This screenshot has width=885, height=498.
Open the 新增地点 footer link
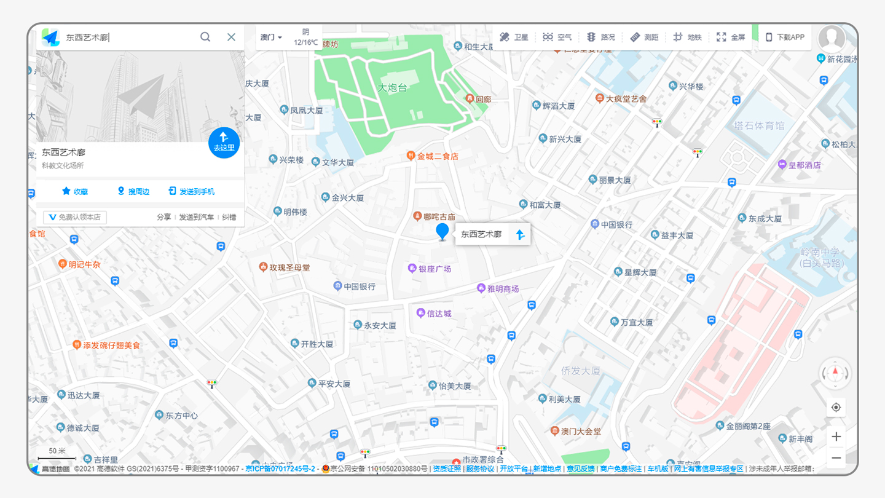[547, 468]
